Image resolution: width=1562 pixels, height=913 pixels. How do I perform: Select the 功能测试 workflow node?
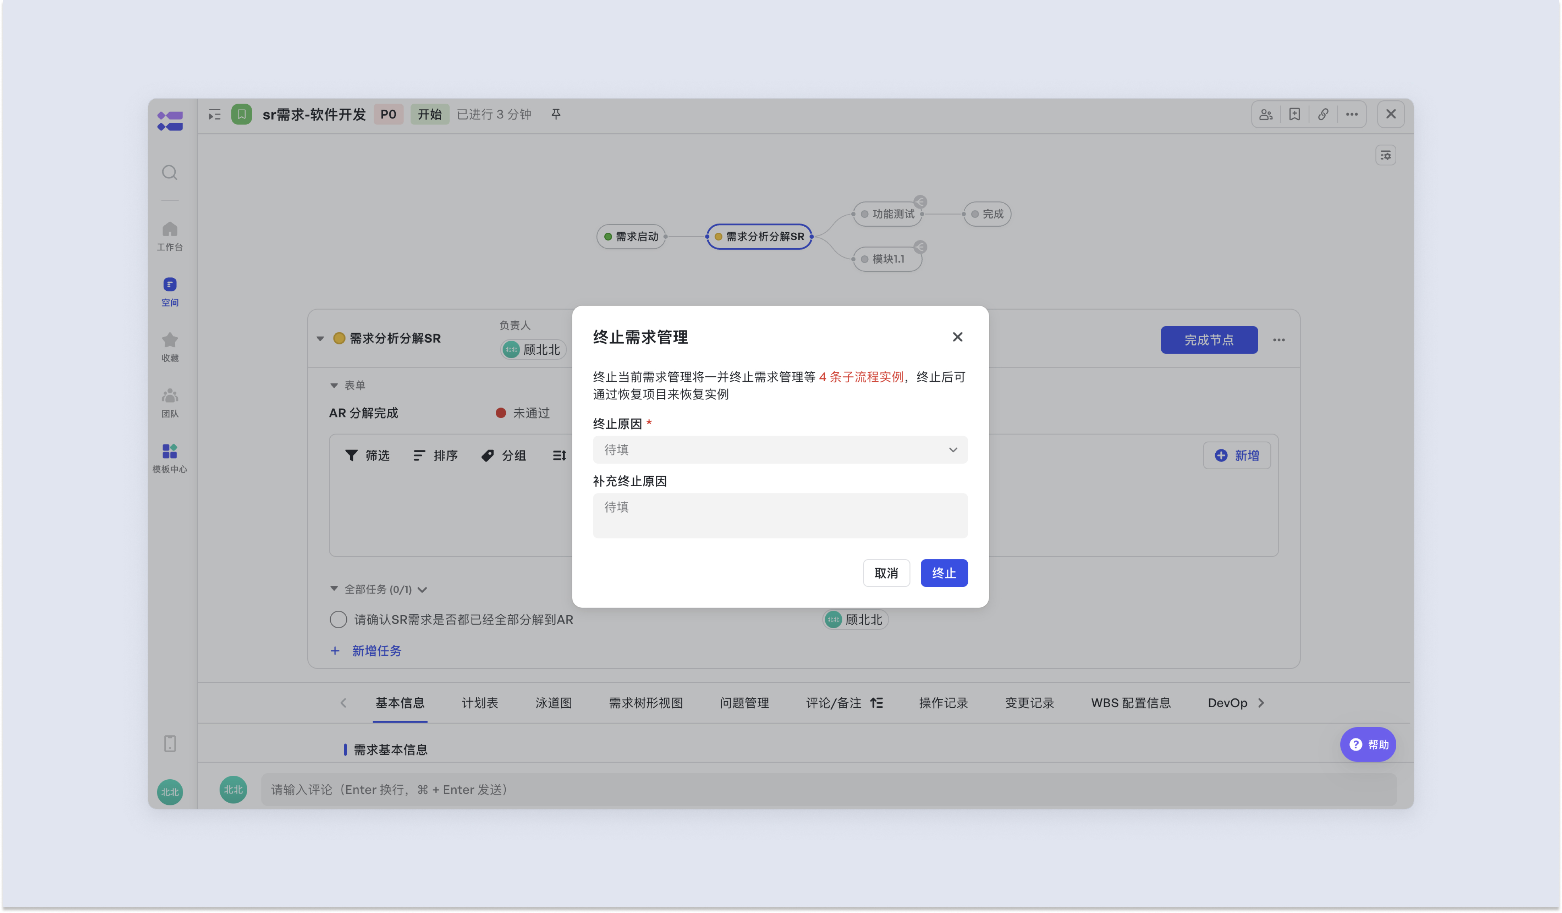point(887,214)
